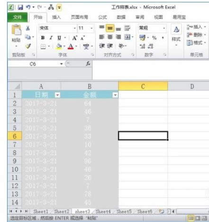Open the Customize Quick Access Toolbar arrow

[x=59, y=7]
